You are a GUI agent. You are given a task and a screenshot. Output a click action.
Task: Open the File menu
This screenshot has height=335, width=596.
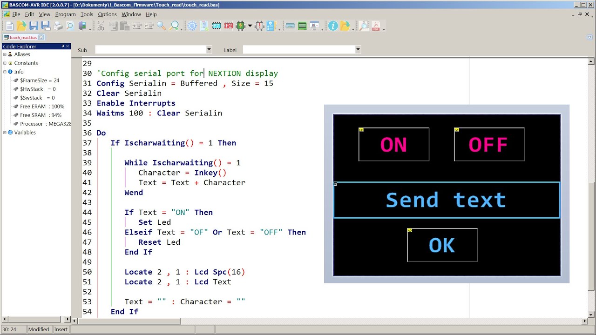[16, 14]
